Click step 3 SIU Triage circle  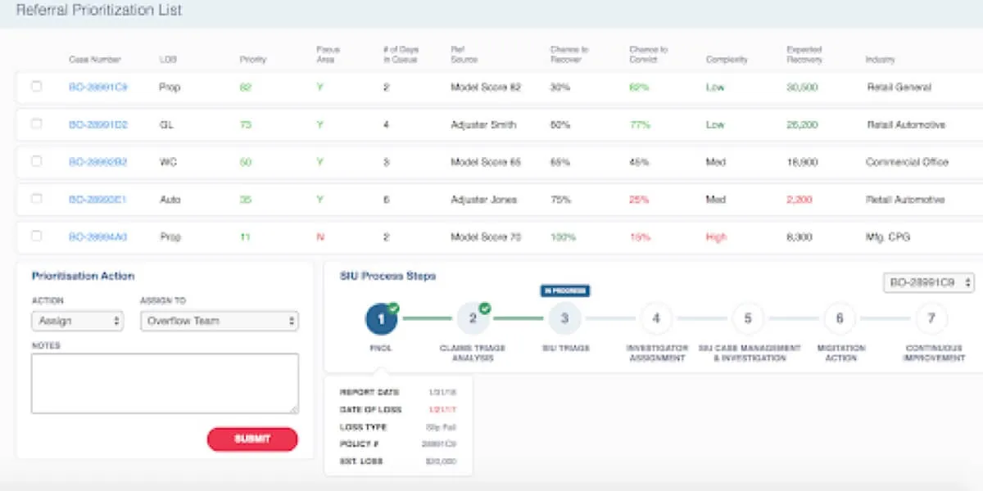click(564, 319)
